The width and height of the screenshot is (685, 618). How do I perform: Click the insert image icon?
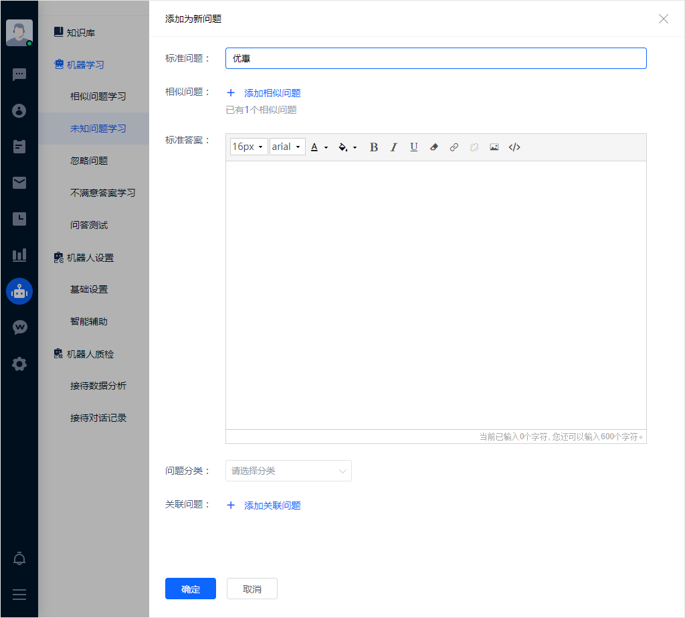click(x=494, y=147)
